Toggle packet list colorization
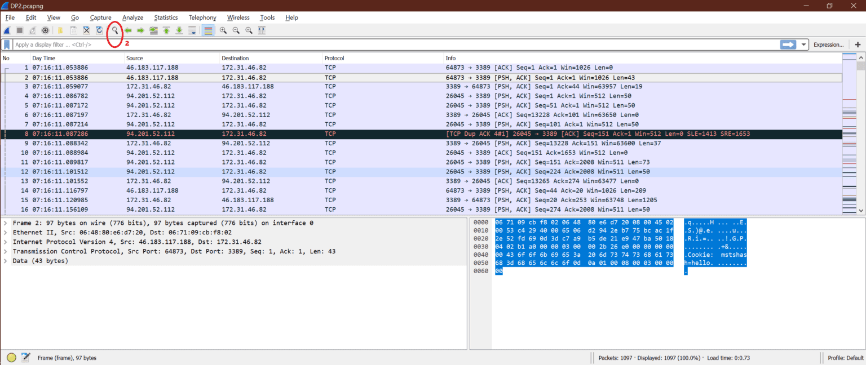The width and height of the screenshot is (866, 365). [x=209, y=30]
